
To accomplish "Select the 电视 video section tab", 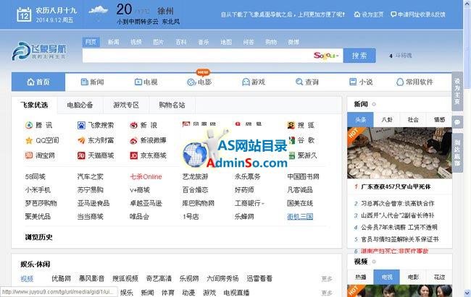I will tap(387, 277).
